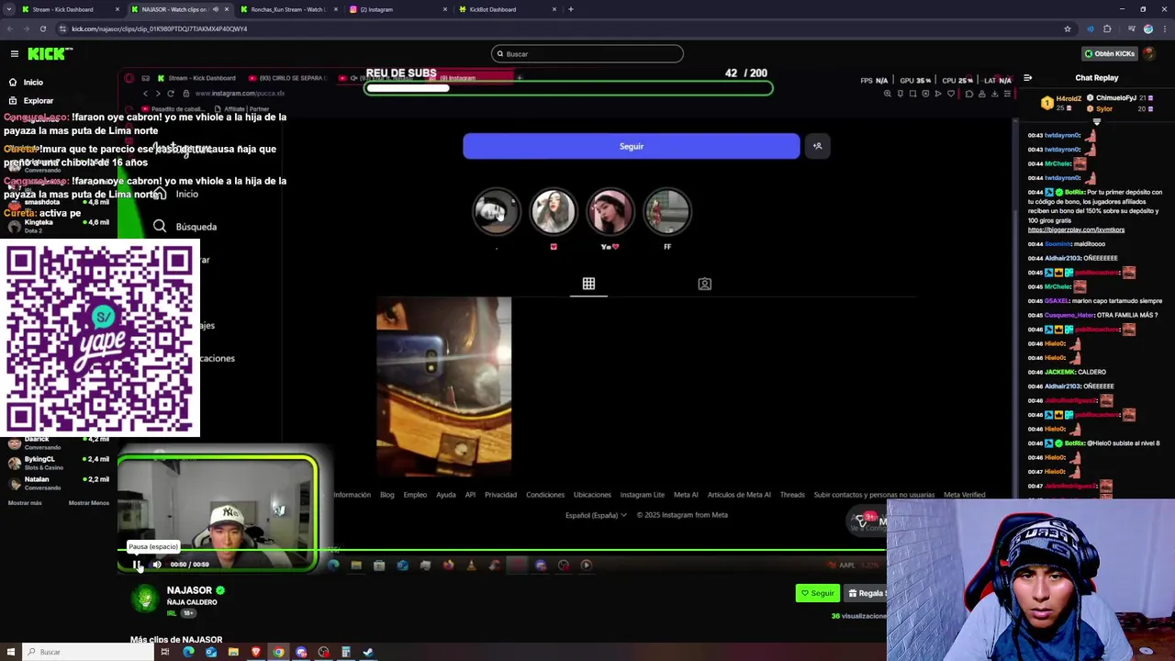Open the story highlight with the heart label
The height and width of the screenshot is (661, 1175).
click(x=553, y=212)
